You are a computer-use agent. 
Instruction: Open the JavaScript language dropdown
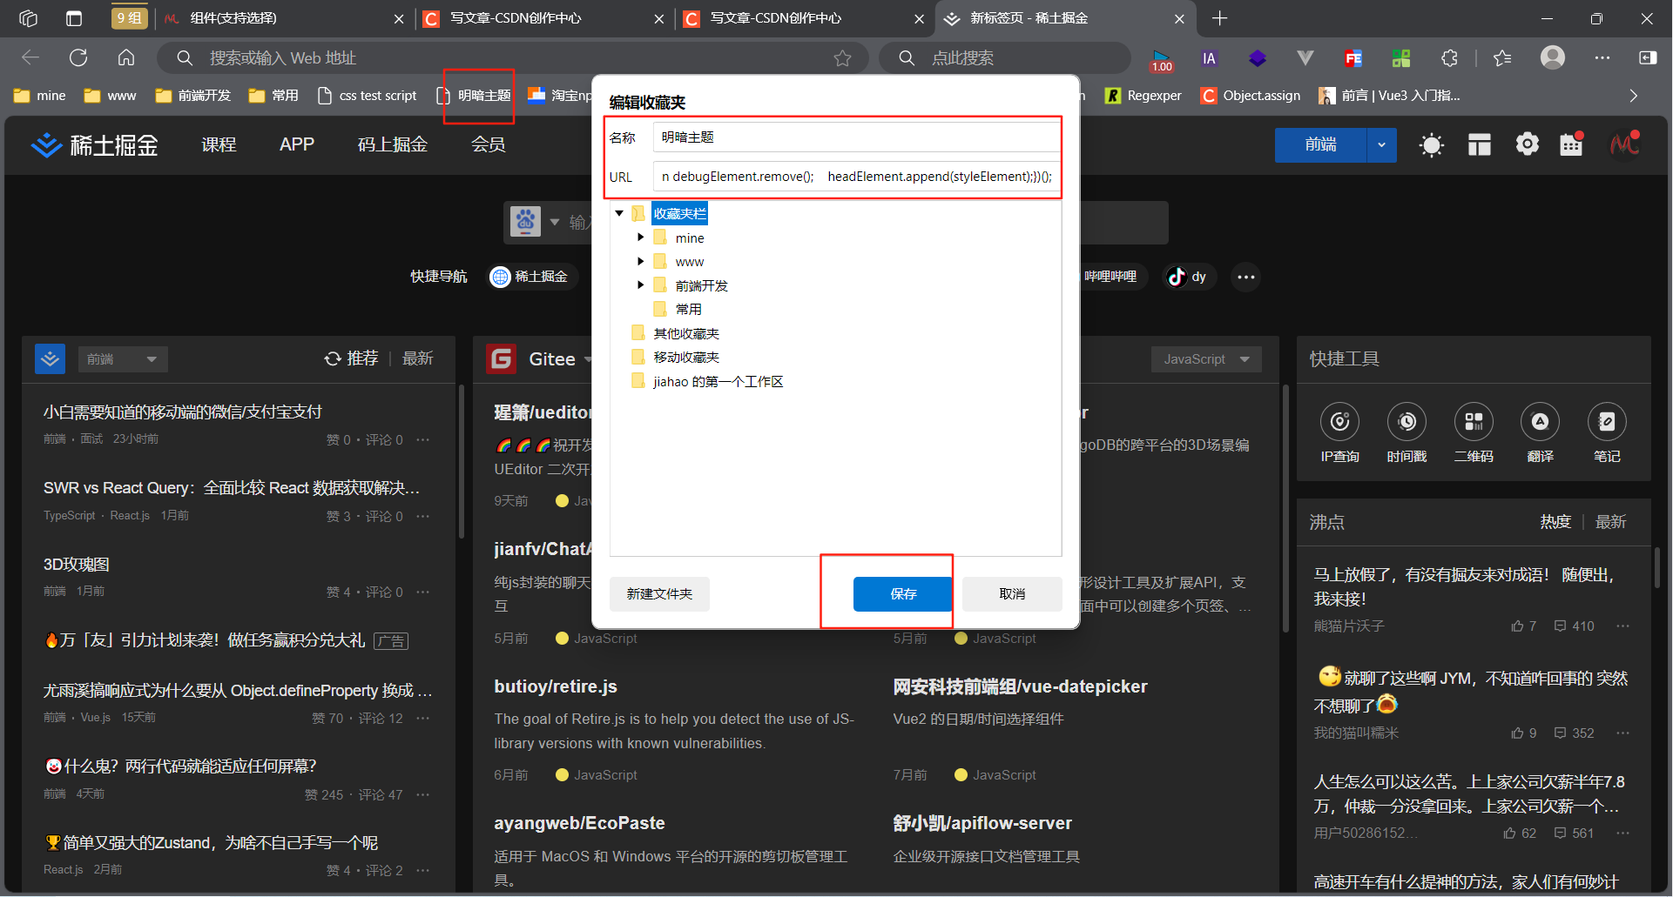(x=1206, y=359)
